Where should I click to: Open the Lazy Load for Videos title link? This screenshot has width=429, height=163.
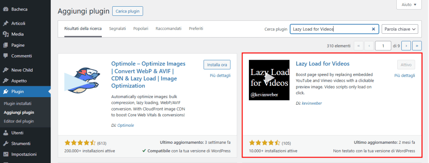(x=323, y=64)
